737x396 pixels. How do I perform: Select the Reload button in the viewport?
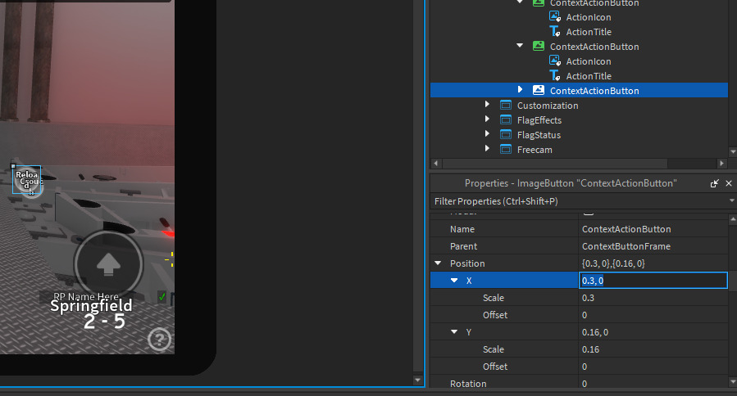click(x=27, y=180)
